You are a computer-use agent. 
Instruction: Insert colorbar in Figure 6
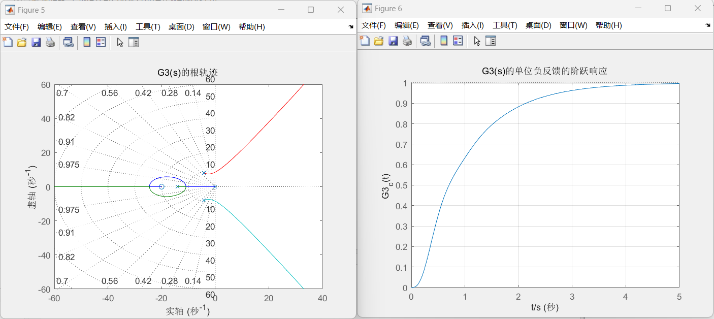point(444,41)
